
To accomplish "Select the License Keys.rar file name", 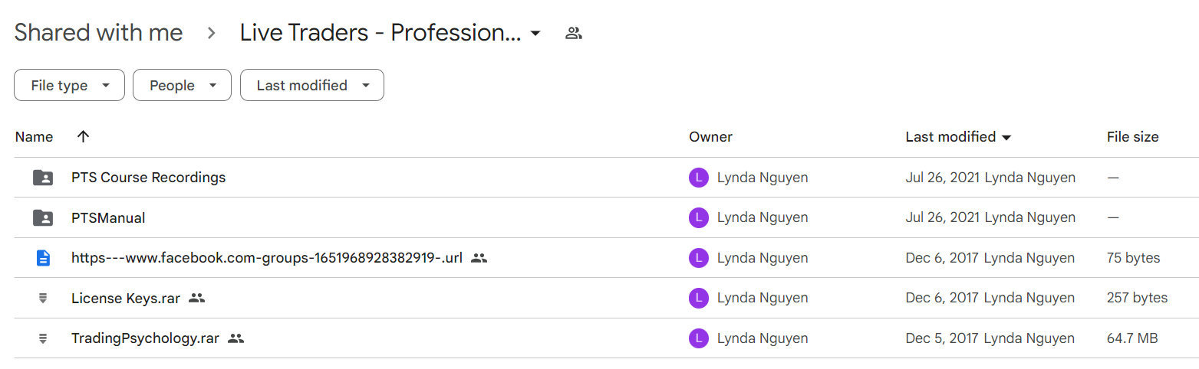I will [126, 299].
